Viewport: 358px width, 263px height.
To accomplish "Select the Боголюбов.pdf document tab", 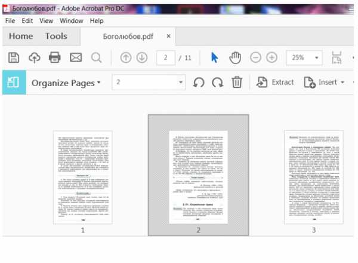I will (128, 36).
